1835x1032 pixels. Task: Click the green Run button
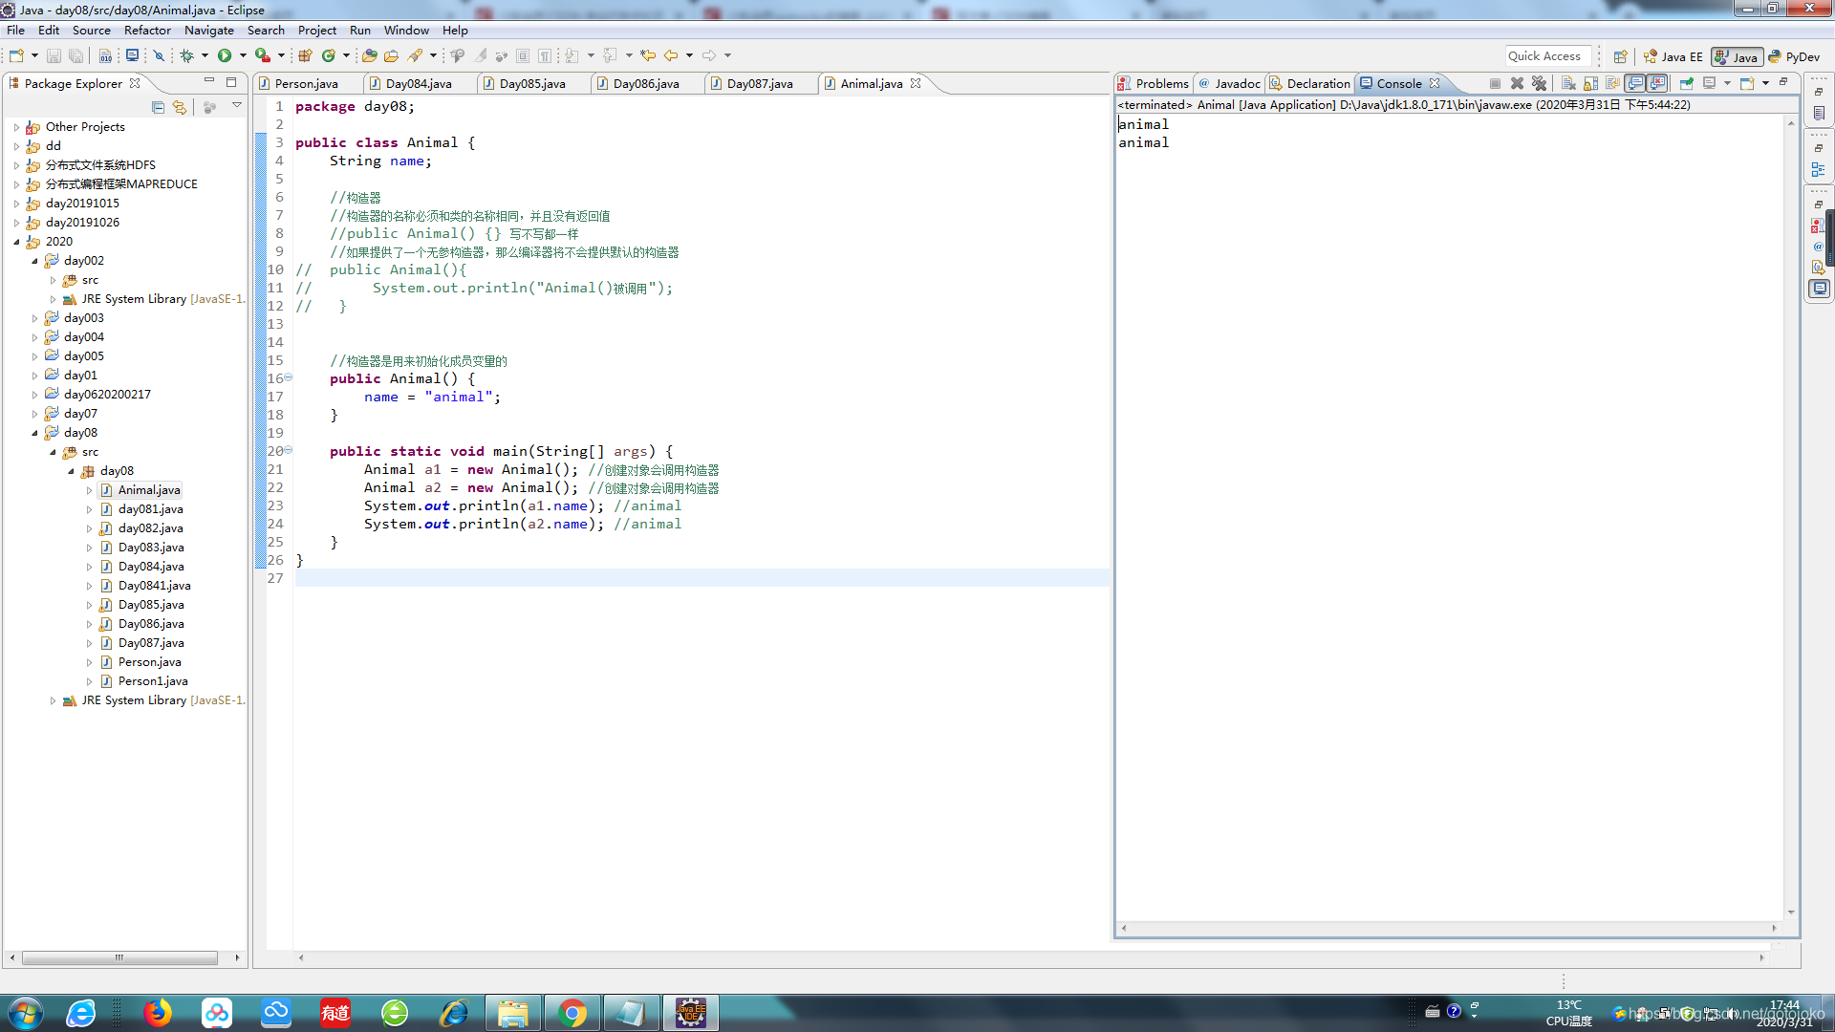pyautogui.click(x=224, y=56)
